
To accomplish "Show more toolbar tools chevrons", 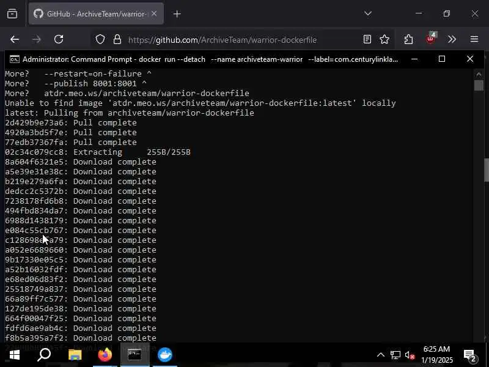I will tap(452, 39).
